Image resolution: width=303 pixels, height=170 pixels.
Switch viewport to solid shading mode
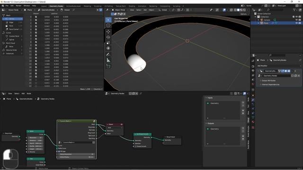coord(238,10)
